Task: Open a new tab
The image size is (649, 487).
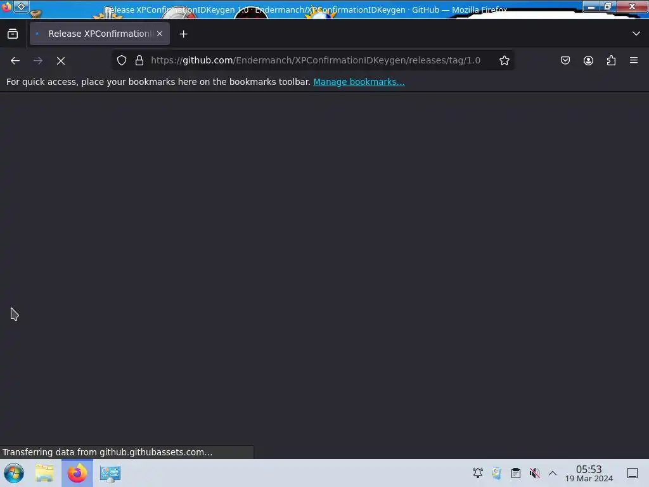Action: pyautogui.click(x=183, y=34)
